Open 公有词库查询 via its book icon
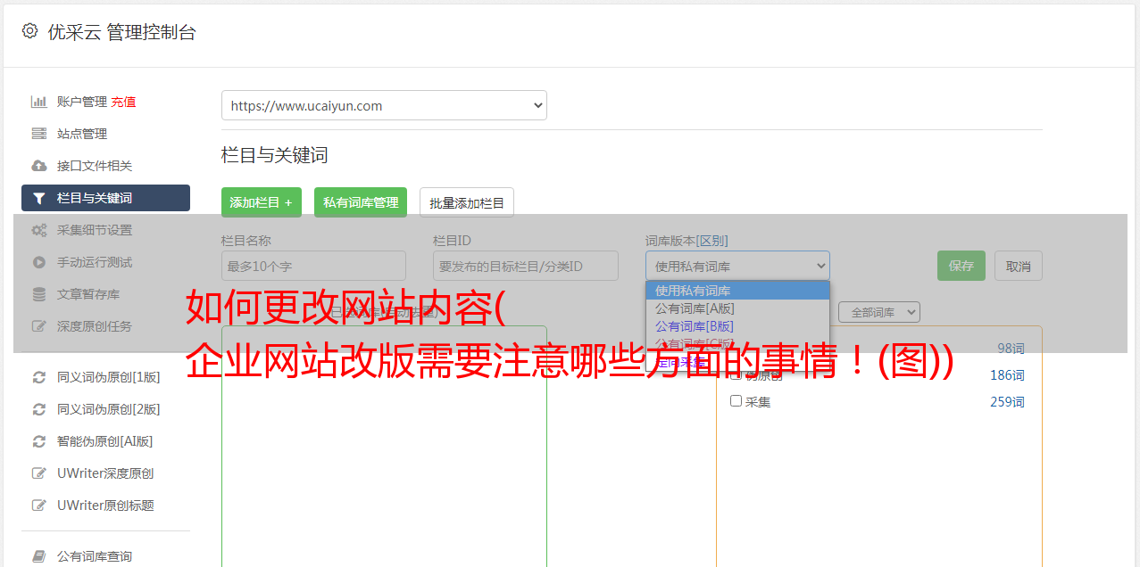Screen dimensions: 1140x567 (x=39, y=556)
